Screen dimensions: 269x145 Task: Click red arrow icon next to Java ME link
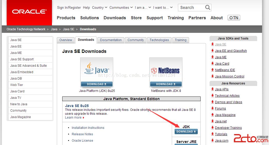point(213,57)
